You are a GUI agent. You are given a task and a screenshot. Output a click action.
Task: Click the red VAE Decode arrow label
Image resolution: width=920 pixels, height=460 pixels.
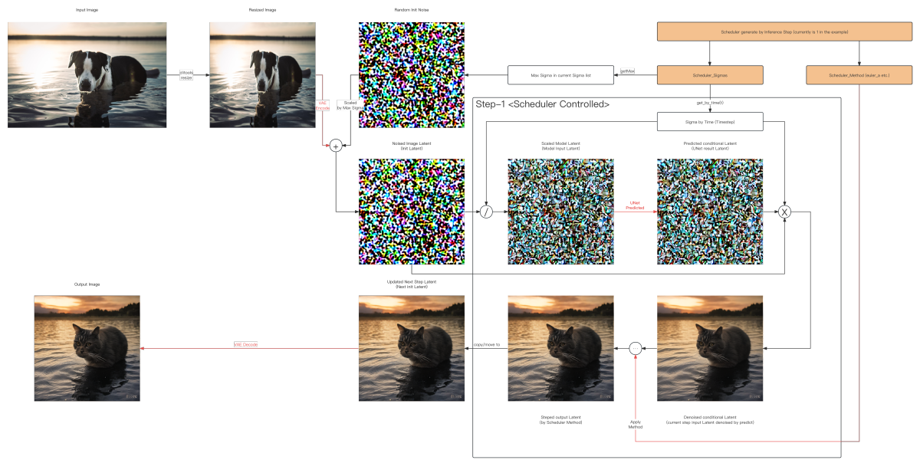click(x=245, y=345)
